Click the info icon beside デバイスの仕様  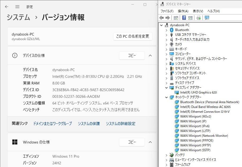click(15, 55)
